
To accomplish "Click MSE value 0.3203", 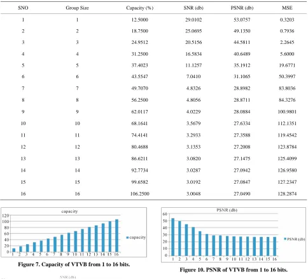I will pyautogui.click(x=287, y=20).
